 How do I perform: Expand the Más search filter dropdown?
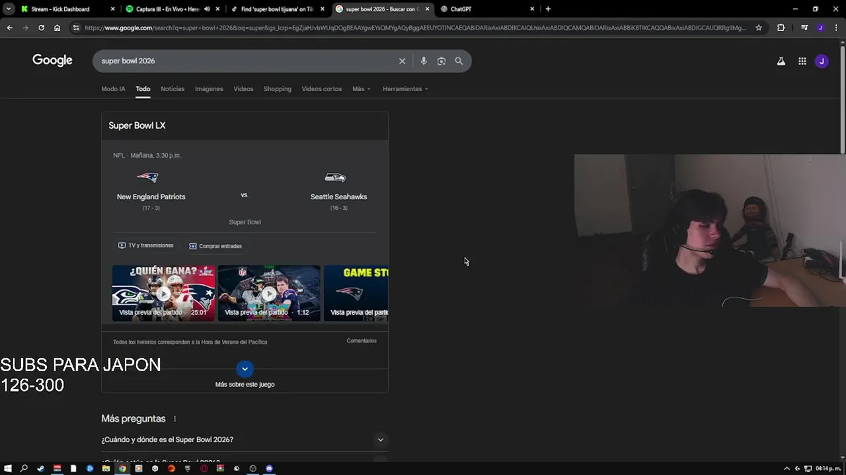362,89
